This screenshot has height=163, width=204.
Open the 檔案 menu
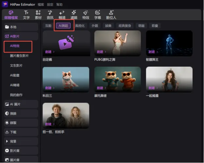[x=41, y=5]
